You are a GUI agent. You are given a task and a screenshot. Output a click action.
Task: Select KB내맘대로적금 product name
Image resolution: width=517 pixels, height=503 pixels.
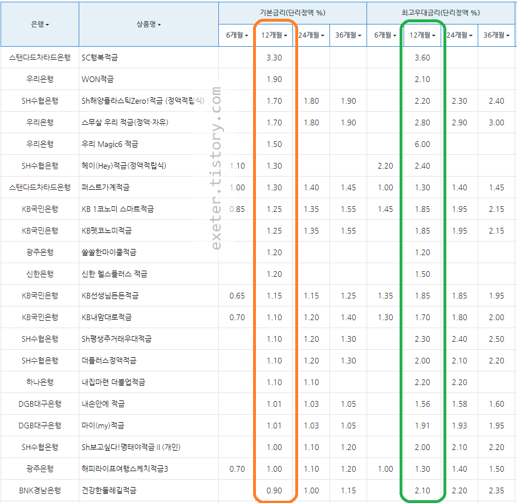point(107,317)
